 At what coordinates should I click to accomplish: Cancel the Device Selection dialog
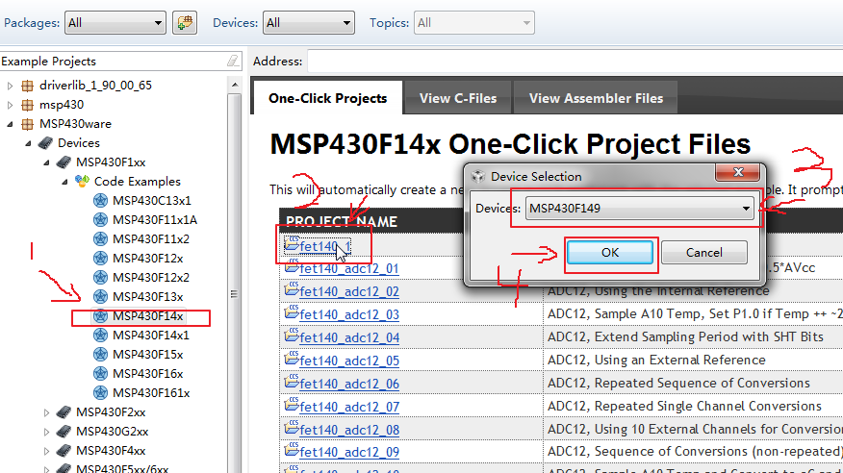[x=703, y=252]
